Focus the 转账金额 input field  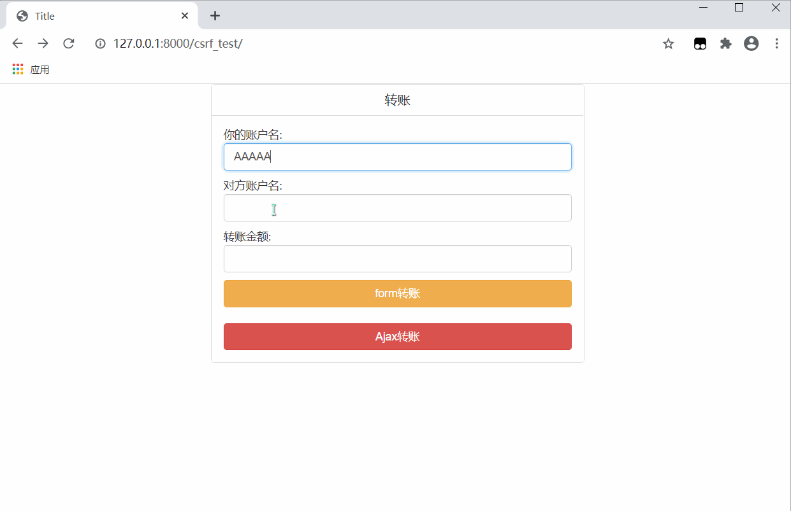point(398,259)
